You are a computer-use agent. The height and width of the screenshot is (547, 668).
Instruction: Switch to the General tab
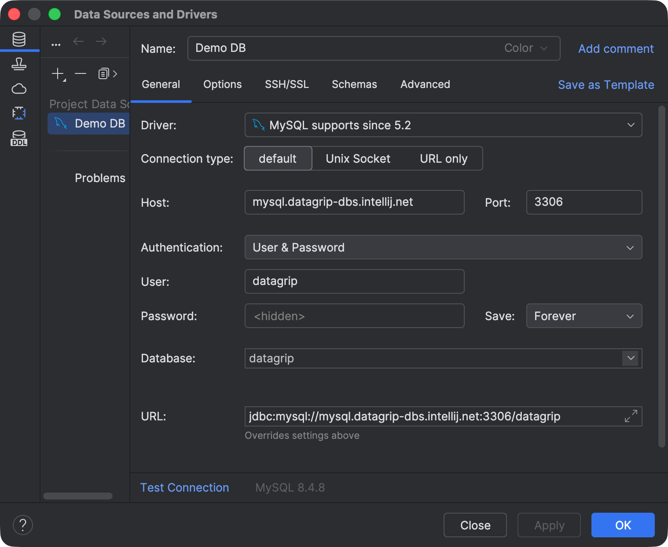(161, 84)
